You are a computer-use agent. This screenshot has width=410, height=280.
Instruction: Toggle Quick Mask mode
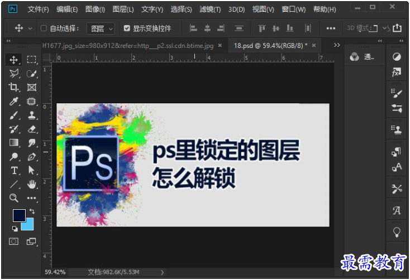point(13,242)
